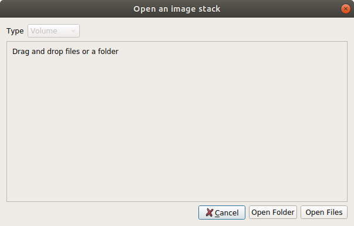Cancel the image stack dialog
The width and height of the screenshot is (354, 226).
pos(222,212)
